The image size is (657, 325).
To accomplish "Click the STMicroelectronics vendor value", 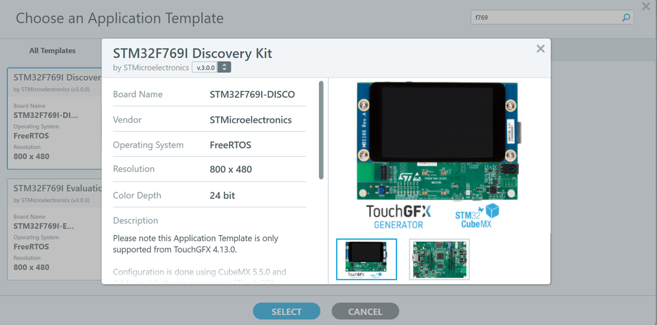I will coord(251,120).
